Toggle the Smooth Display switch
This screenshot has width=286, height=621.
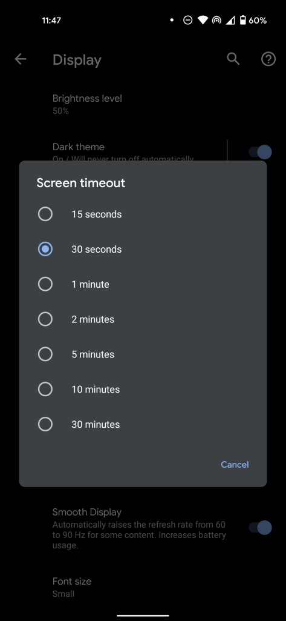[x=261, y=528]
